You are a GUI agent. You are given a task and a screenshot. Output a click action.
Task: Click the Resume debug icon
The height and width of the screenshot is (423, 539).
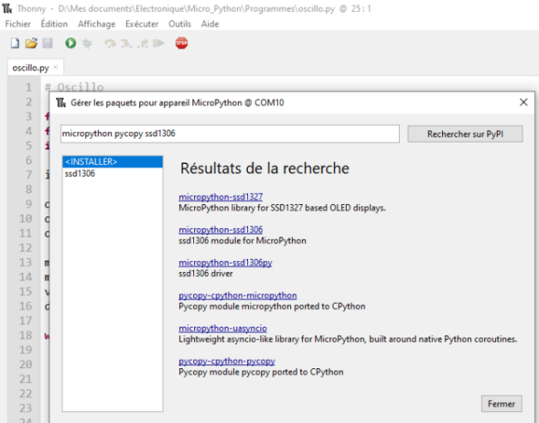point(158,43)
